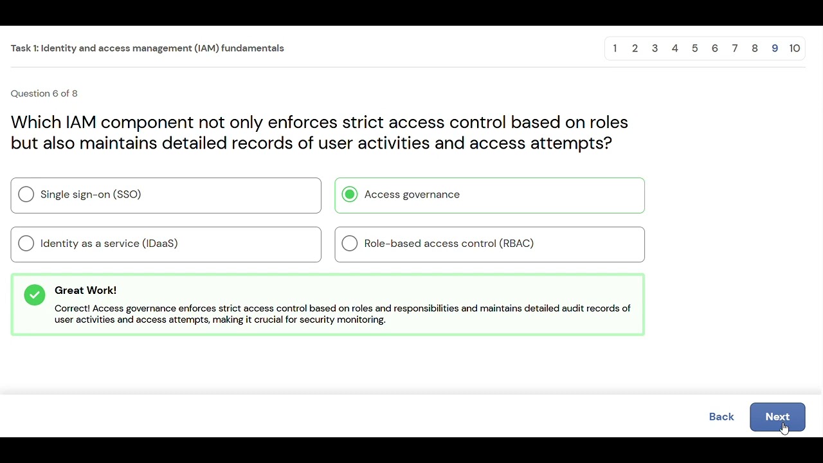Viewport: 823px width, 463px height.
Task: Click the question text about IAM component
Action: (x=320, y=132)
